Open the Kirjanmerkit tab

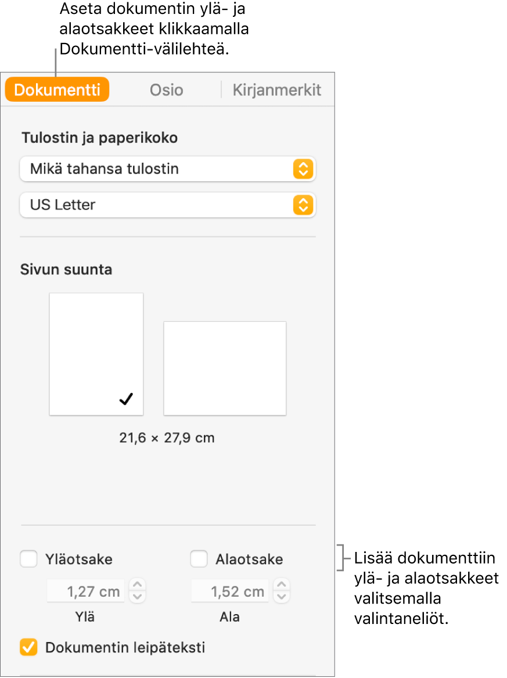276,90
